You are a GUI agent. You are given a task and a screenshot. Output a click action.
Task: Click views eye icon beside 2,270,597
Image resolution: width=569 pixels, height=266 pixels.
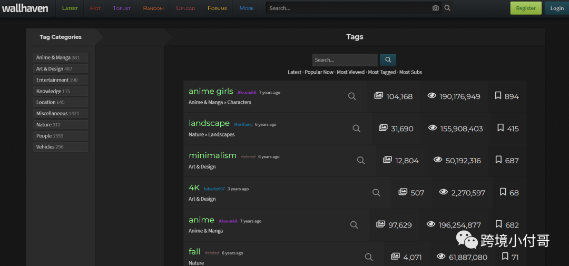click(x=444, y=192)
